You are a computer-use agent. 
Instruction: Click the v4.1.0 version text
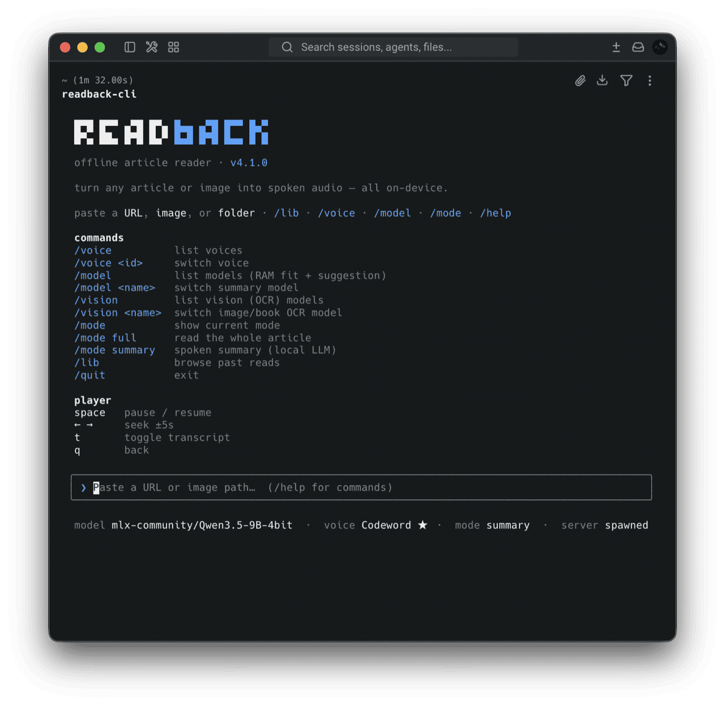pos(249,163)
